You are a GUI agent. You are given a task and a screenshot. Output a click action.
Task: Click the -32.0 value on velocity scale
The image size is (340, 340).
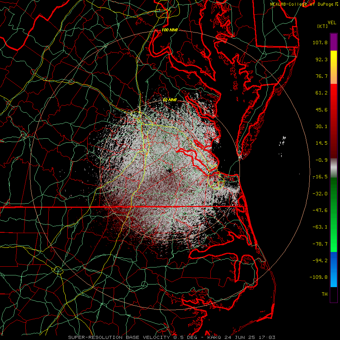tap(320, 194)
